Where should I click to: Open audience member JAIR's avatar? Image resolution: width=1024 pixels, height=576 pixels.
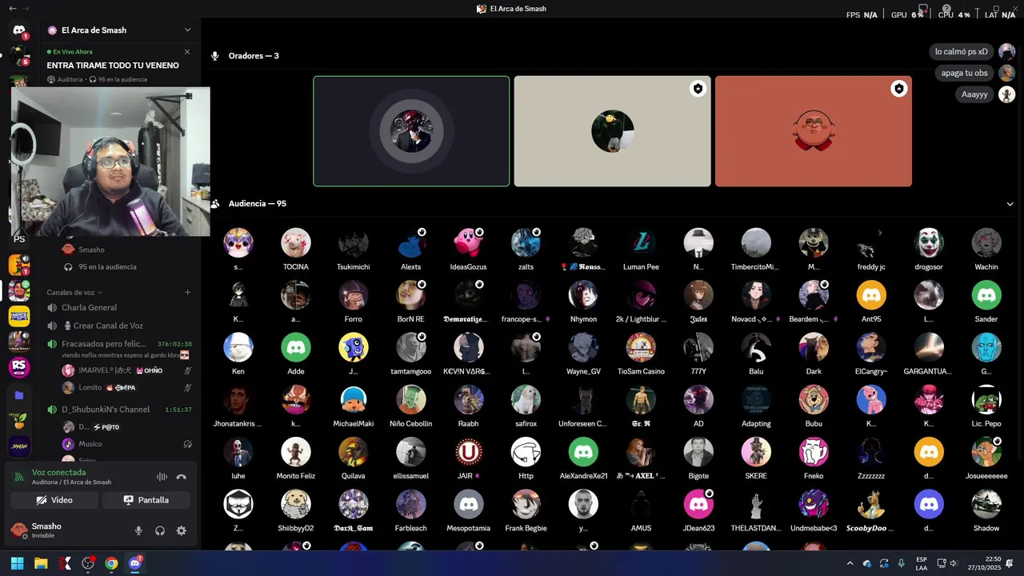click(468, 452)
